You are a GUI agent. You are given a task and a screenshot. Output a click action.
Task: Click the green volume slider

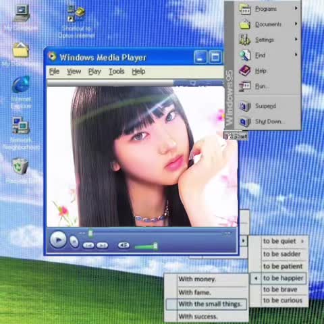pyautogui.click(x=146, y=246)
